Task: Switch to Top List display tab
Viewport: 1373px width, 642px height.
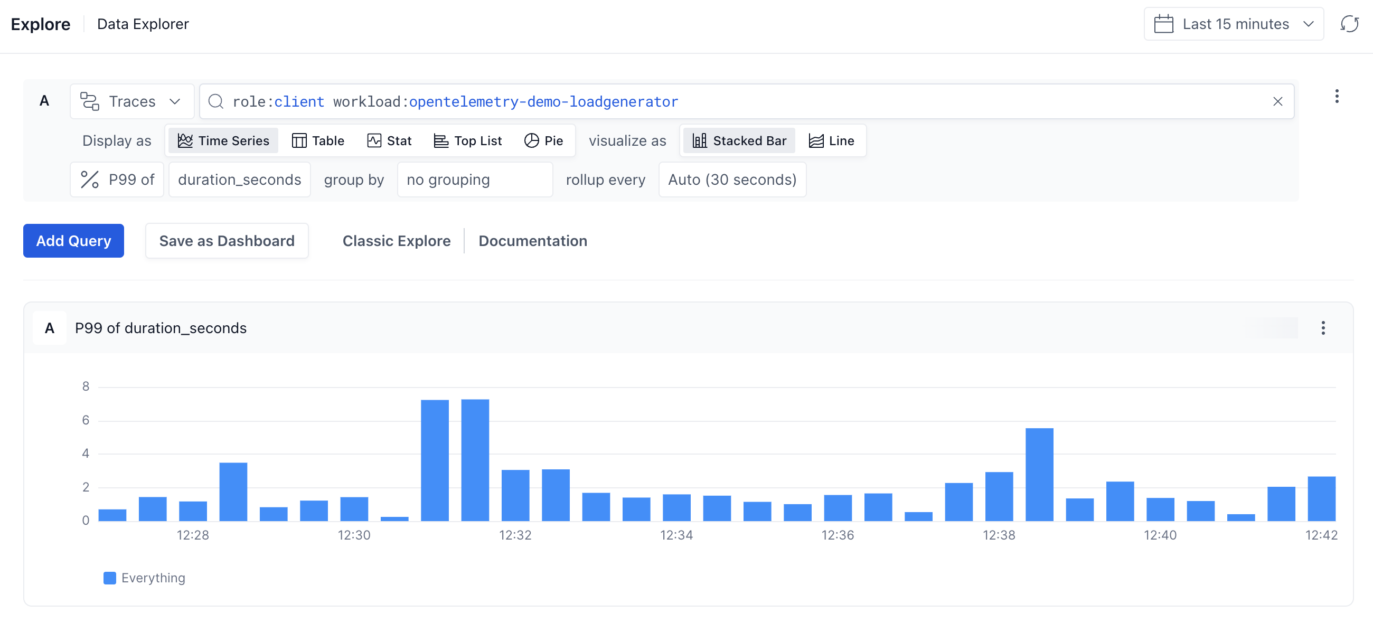Action: tap(467, 140)
